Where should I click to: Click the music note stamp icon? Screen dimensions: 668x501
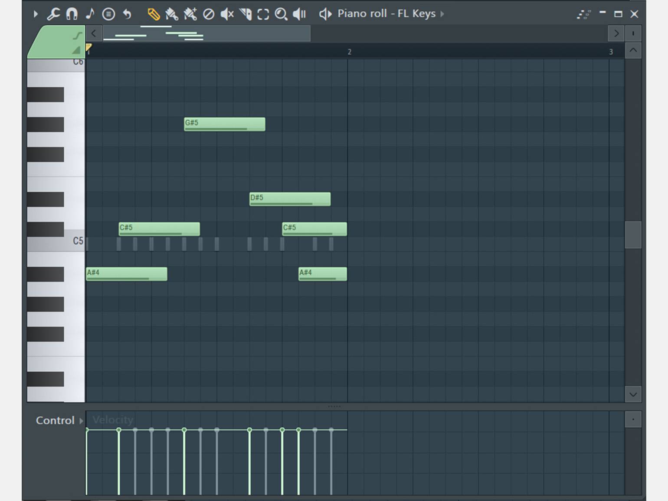coord(90,14)
